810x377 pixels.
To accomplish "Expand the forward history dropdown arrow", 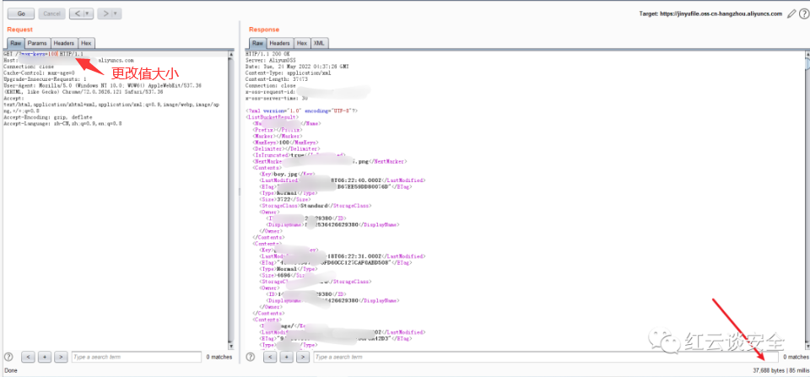I will coord(116,14).
